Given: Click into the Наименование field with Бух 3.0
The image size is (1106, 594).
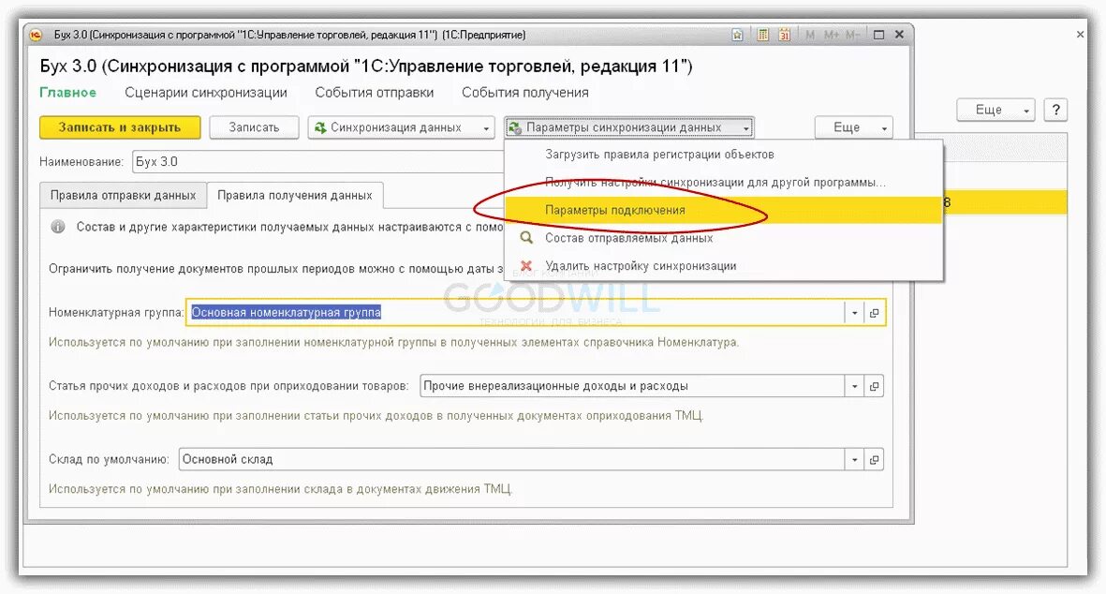Looking at the screenshot, I should pyautogui.click(x=318, y=161).
